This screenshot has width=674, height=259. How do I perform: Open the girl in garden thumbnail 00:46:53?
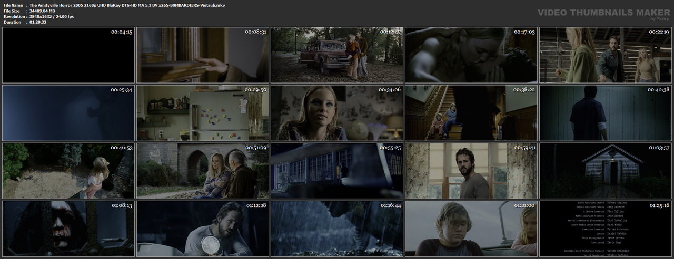68,171
